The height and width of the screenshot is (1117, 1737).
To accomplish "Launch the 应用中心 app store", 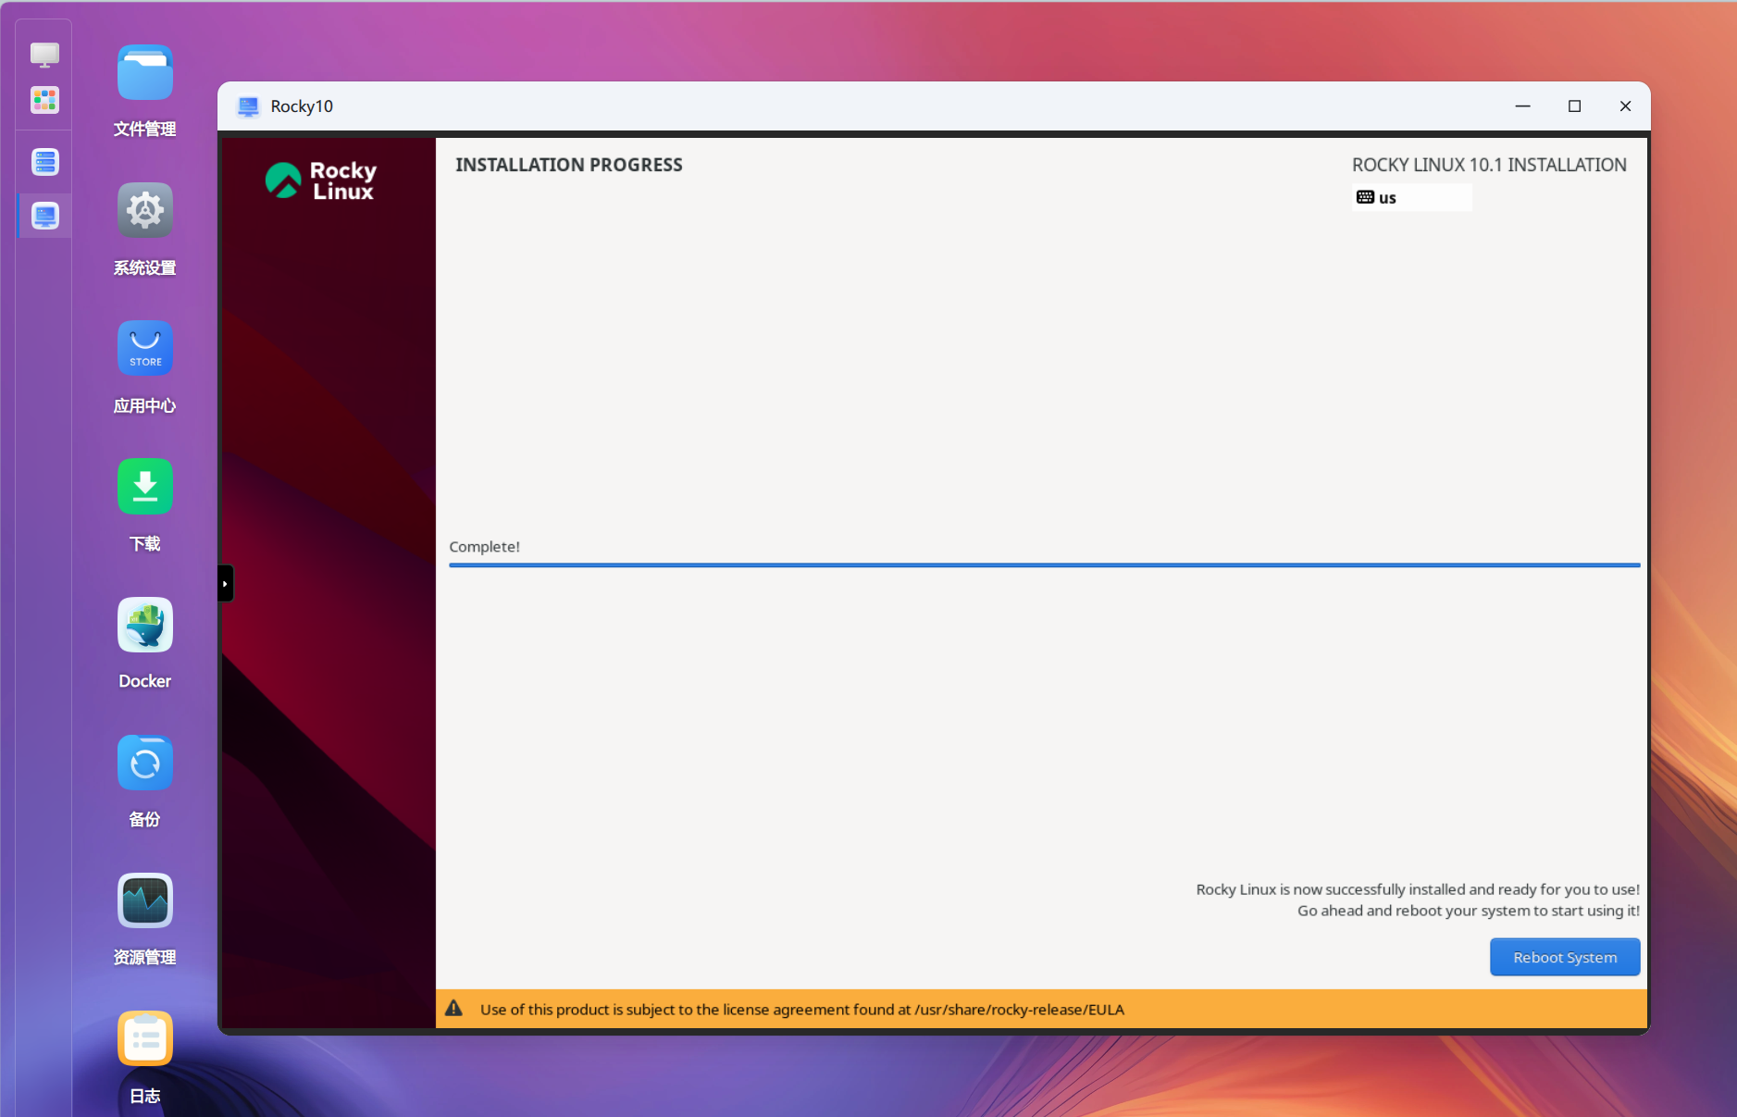I will 144,349.
